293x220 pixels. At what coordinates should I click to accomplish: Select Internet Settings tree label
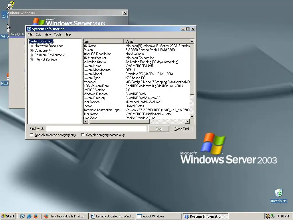(45, 60)
